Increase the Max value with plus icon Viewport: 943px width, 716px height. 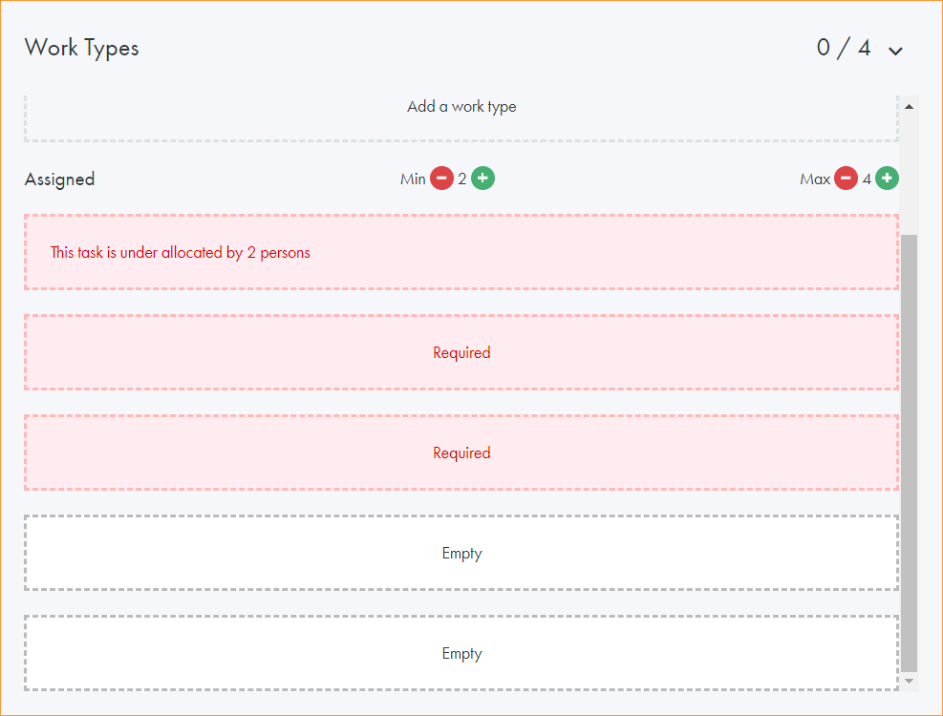point(888,179)
